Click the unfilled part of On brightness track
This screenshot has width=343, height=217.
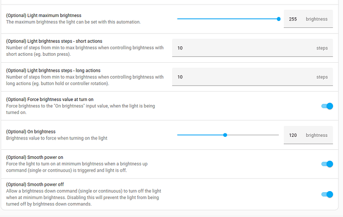pos(253,135)
